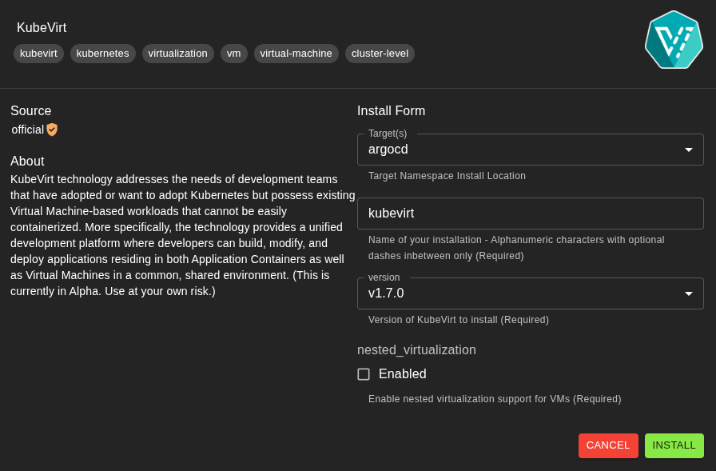Viewport: 716px width, 471px height.
Task: Click the INSTALL button
Action: click(674, 445)
